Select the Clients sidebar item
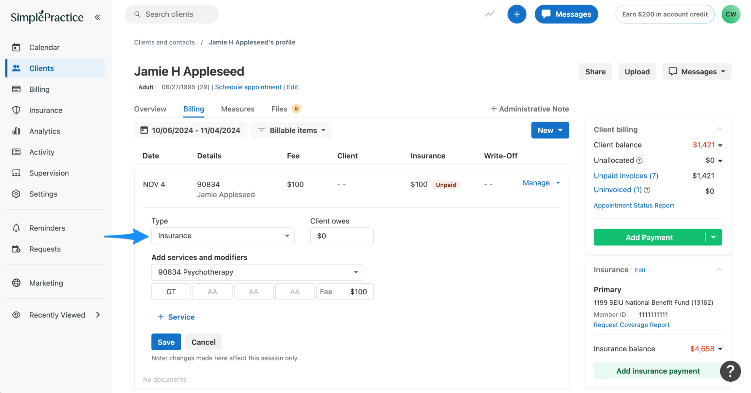 [55, 68]
